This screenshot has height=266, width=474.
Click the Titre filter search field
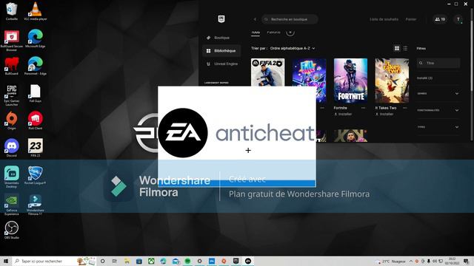(x=438, y=63)
